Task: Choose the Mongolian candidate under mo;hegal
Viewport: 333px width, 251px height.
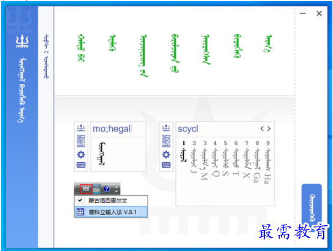Action: tap(102, 154)
